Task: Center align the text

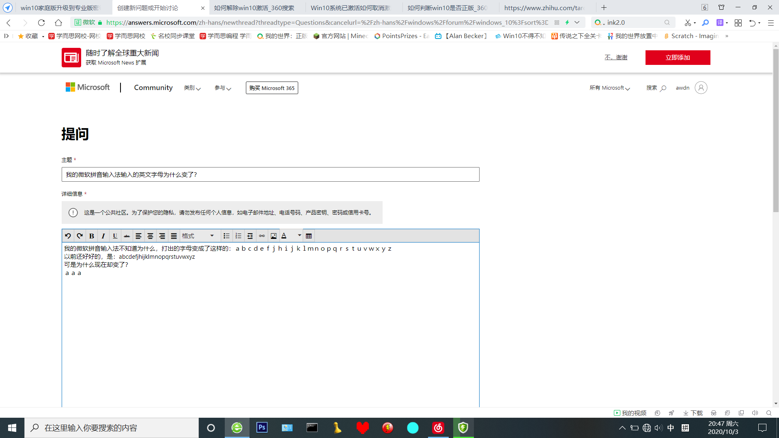Action: [x=150, y=236]
